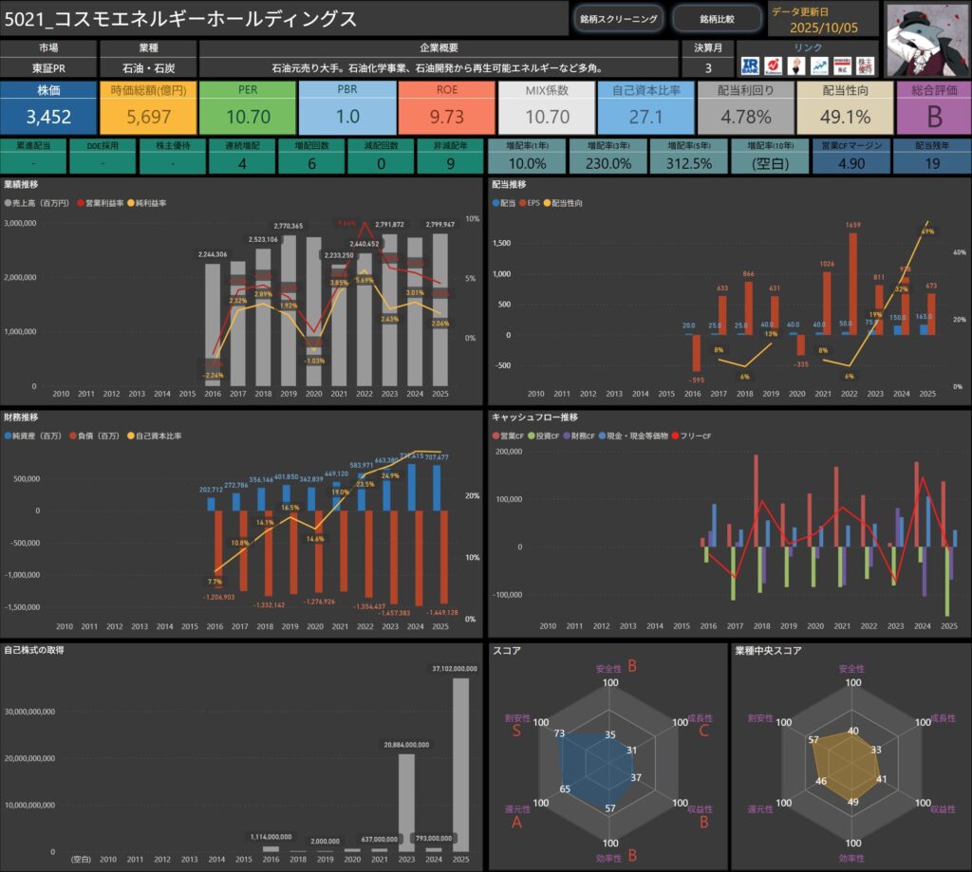Click the 純資産 blue legend marker
The height and width of the screenshot is (872, 972).
point(9,436)
